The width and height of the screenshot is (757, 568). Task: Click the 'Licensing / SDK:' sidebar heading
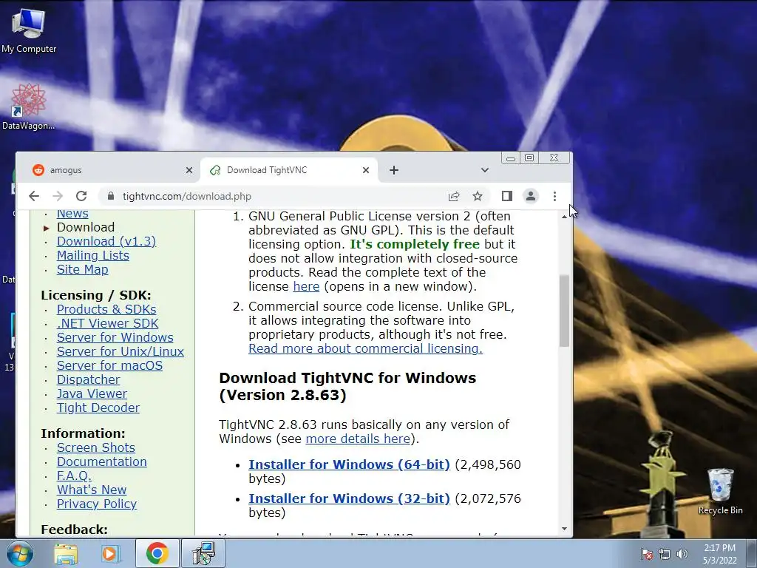95,295
